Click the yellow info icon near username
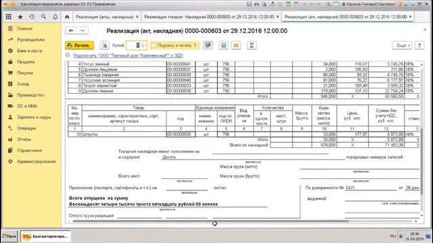The height and width of the screenshot is (243, 433). click(400, 4)
